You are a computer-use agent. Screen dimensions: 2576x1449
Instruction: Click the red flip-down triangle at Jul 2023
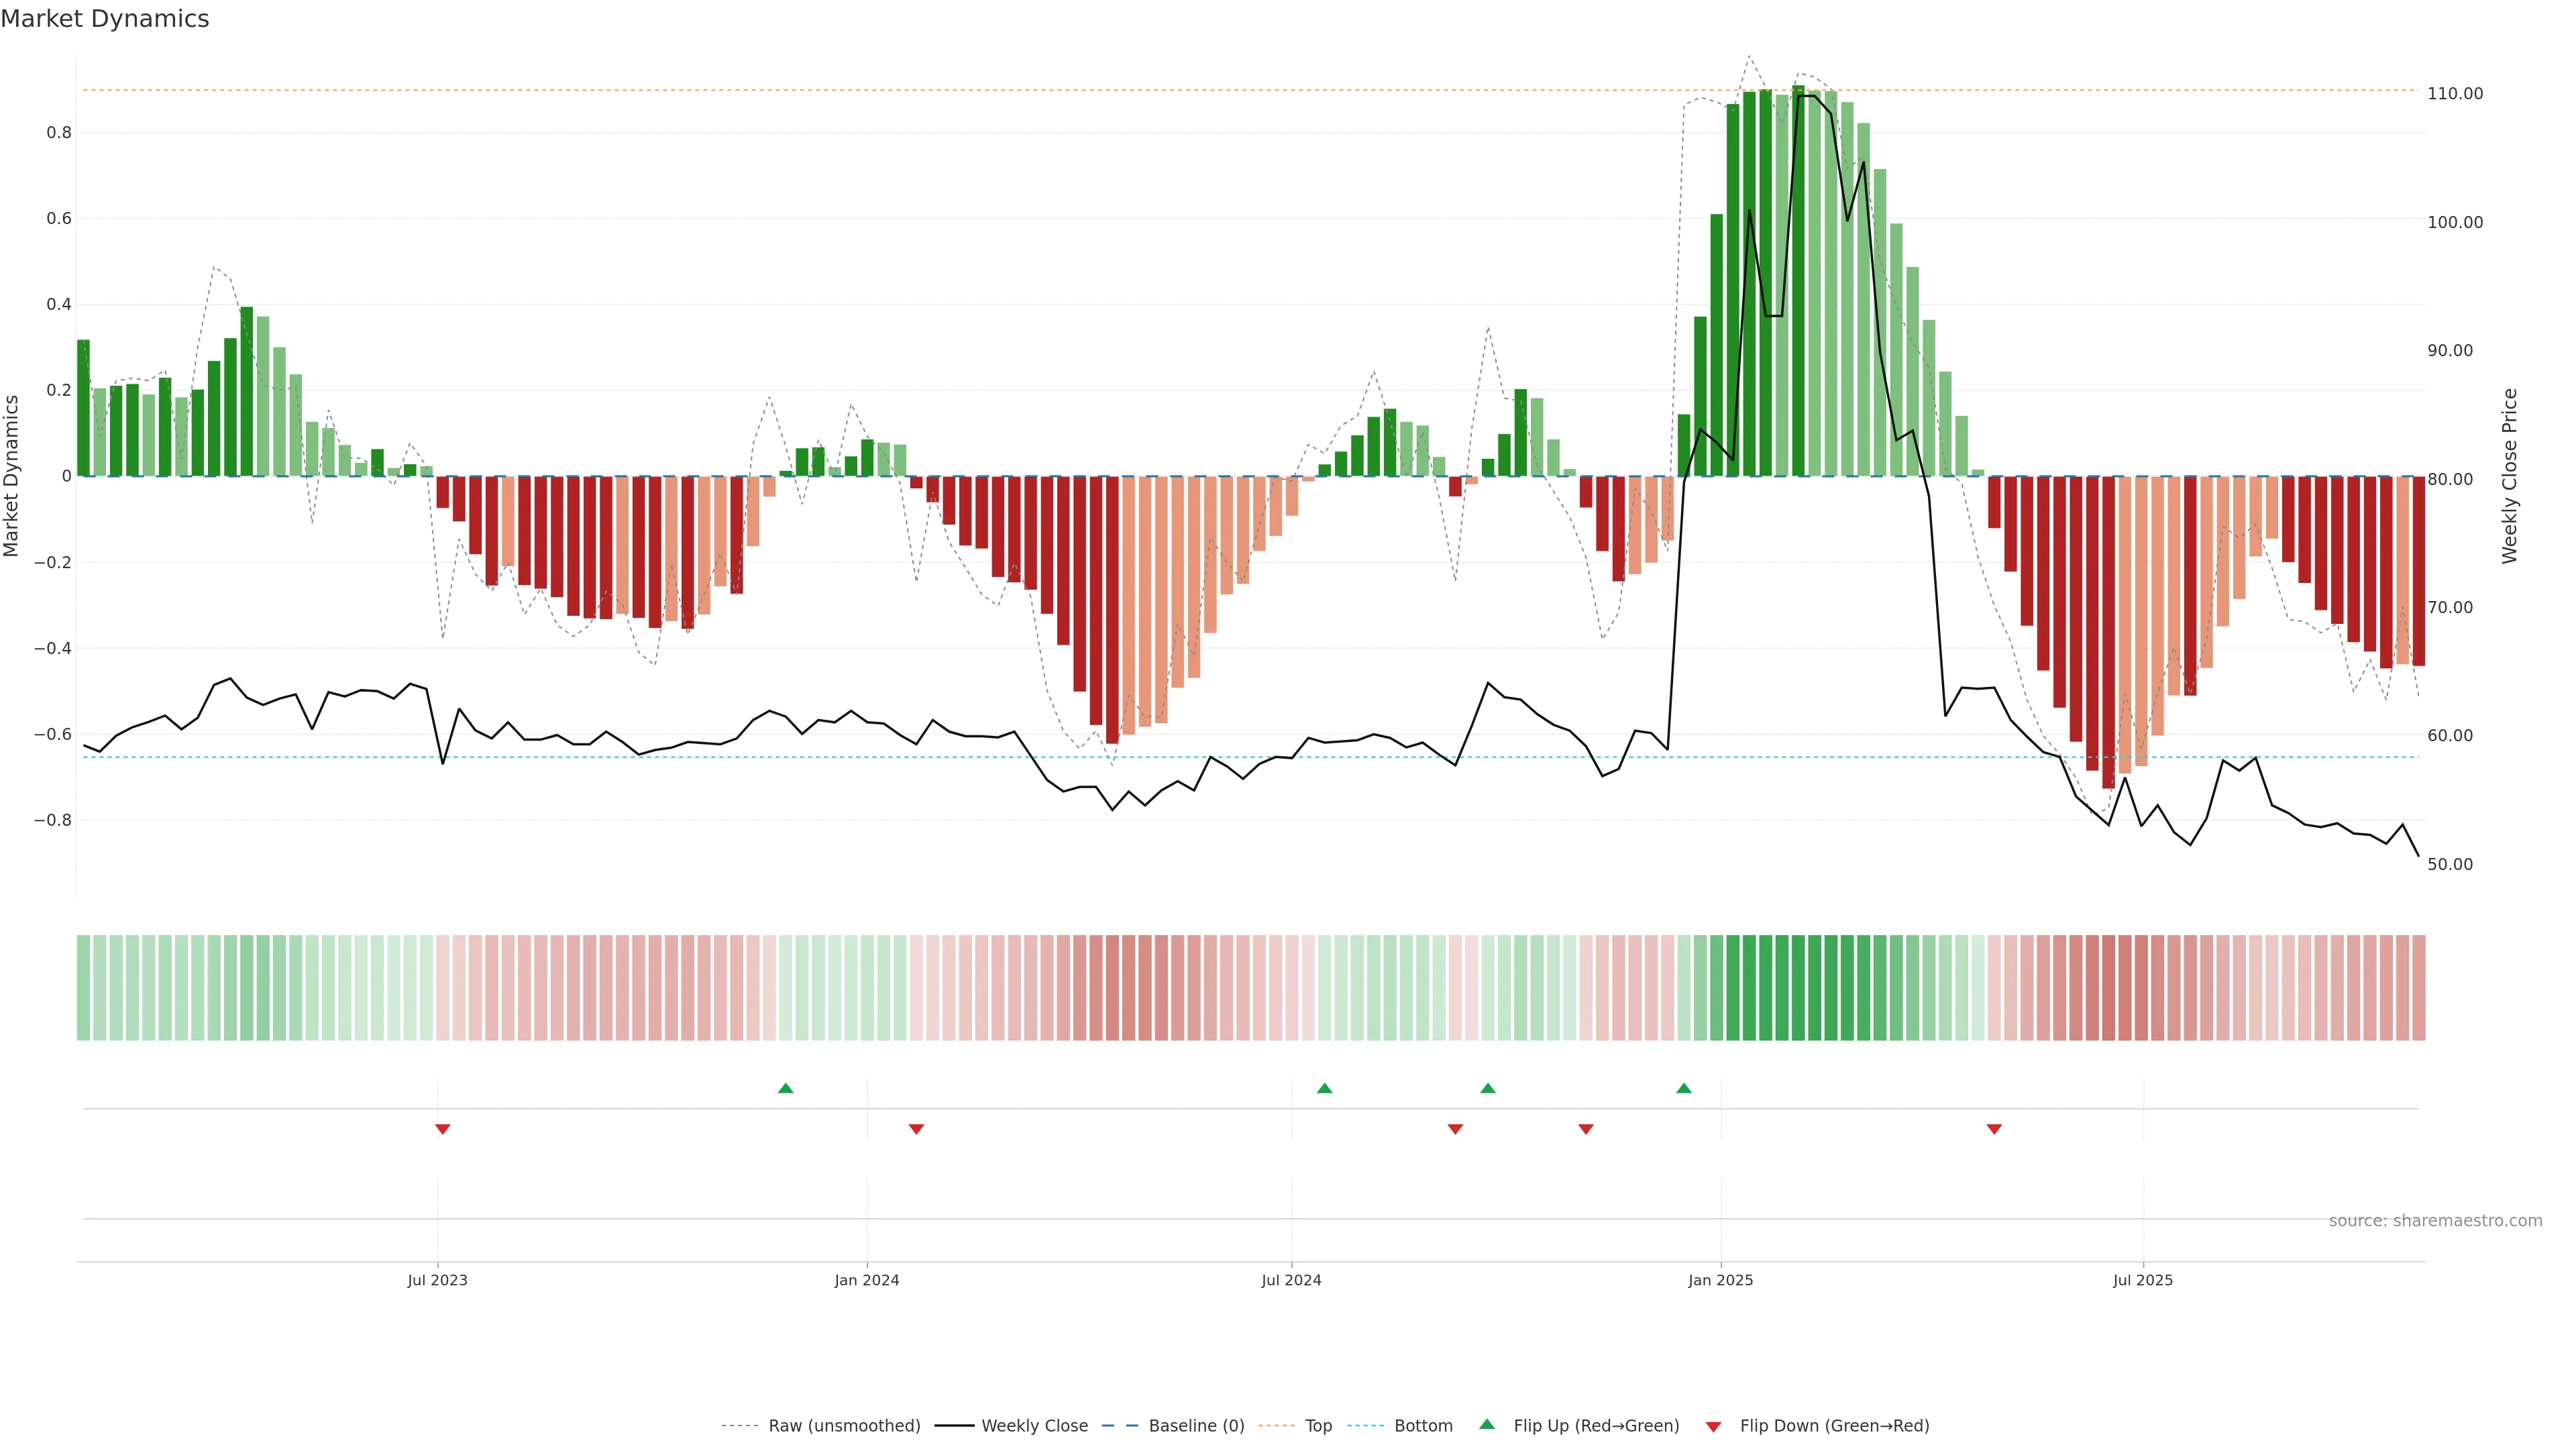(442, 1129)
